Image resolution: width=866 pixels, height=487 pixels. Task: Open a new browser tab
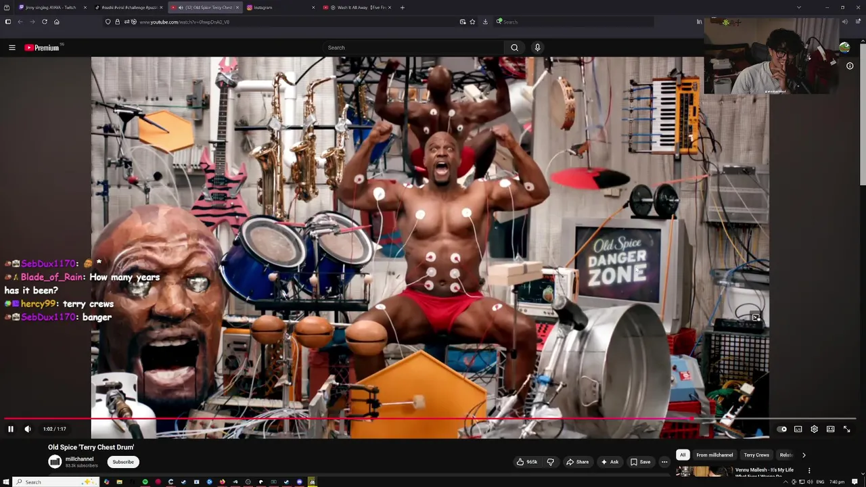pyautogui.click(x=403, y=7)
